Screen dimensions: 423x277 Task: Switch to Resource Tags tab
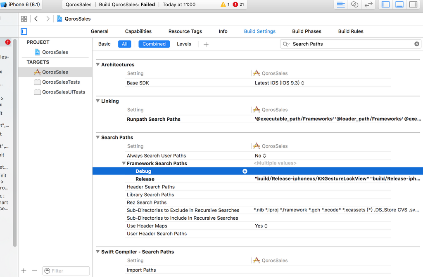point(185,31)
